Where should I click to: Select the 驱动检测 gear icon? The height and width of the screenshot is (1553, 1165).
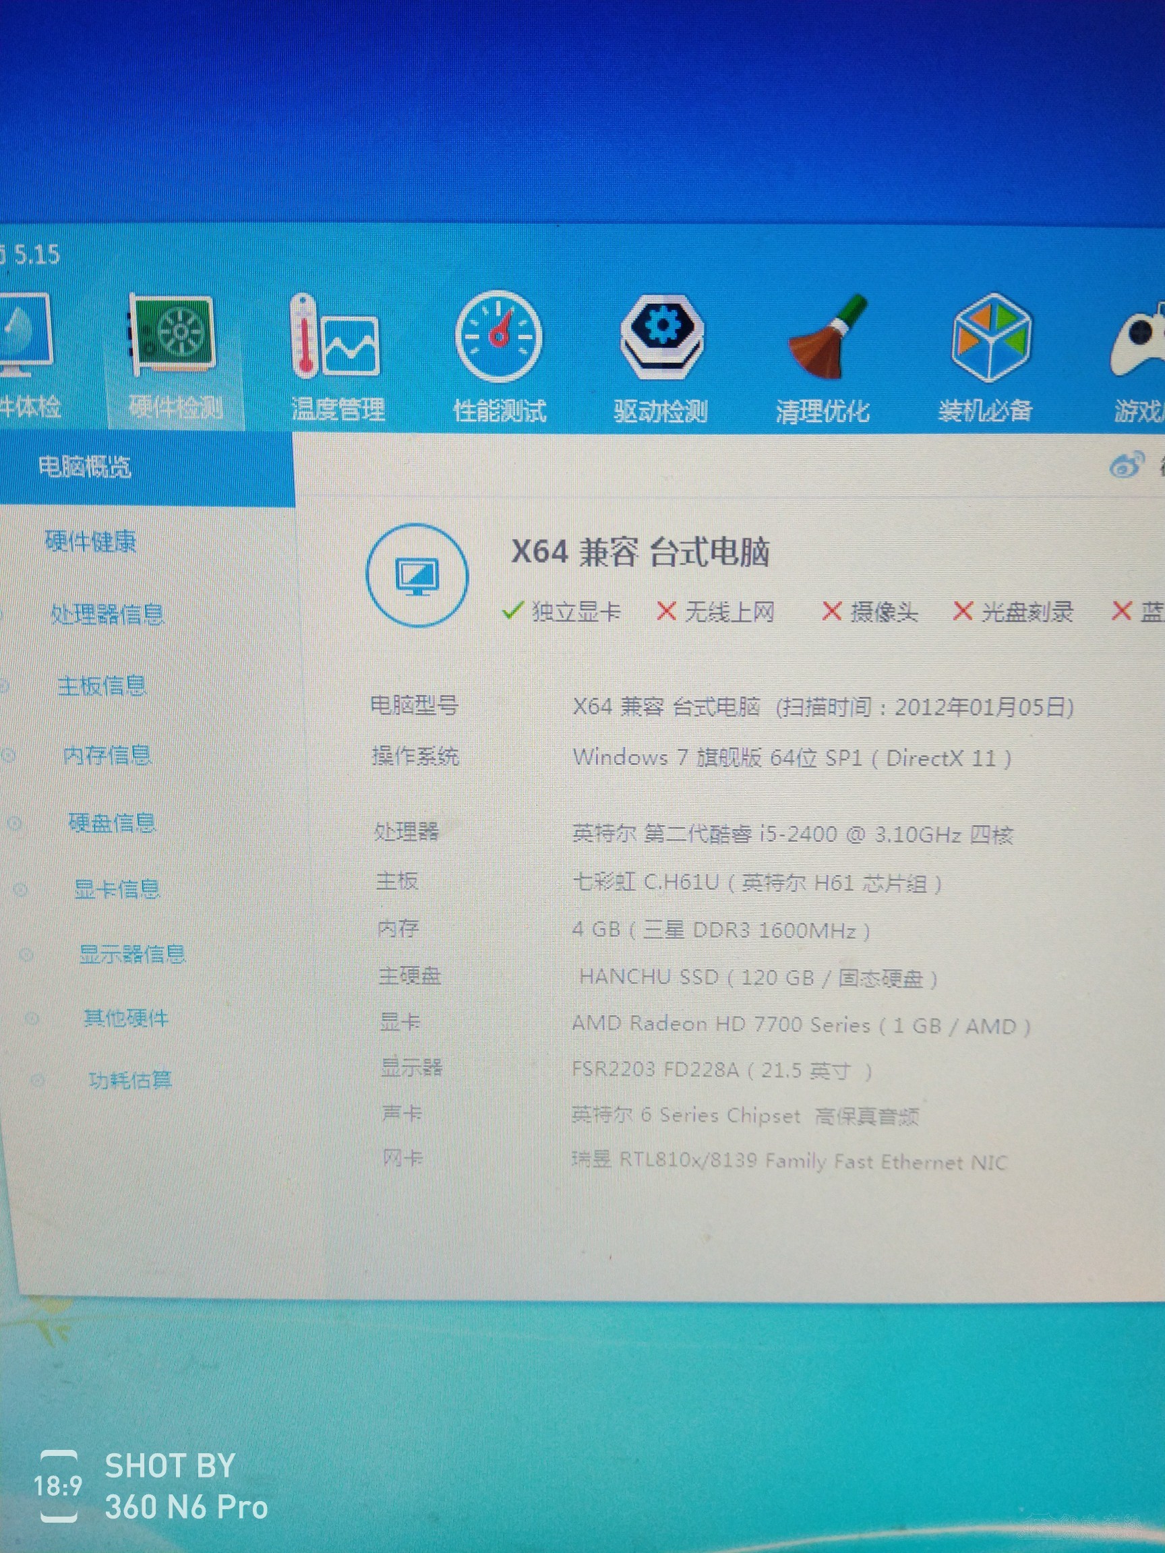click(661, 338)
